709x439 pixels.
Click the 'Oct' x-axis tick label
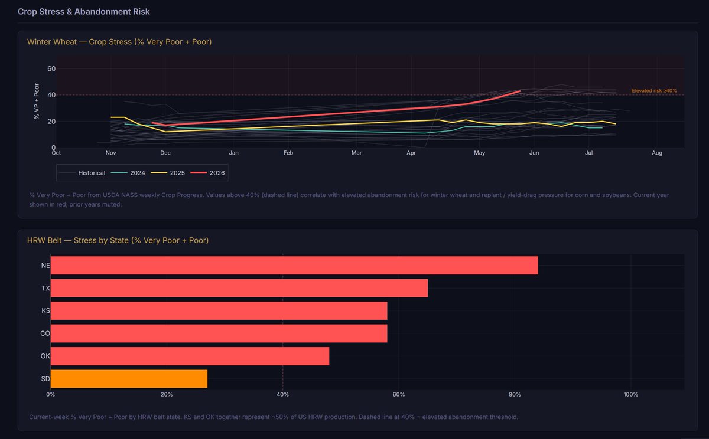pyautogui.click(x=56, y=153)
